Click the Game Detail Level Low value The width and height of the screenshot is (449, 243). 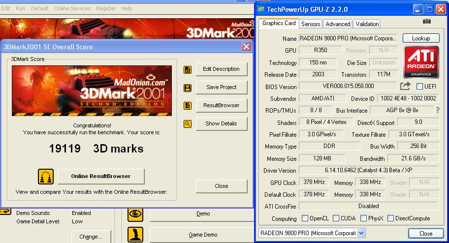77,221
